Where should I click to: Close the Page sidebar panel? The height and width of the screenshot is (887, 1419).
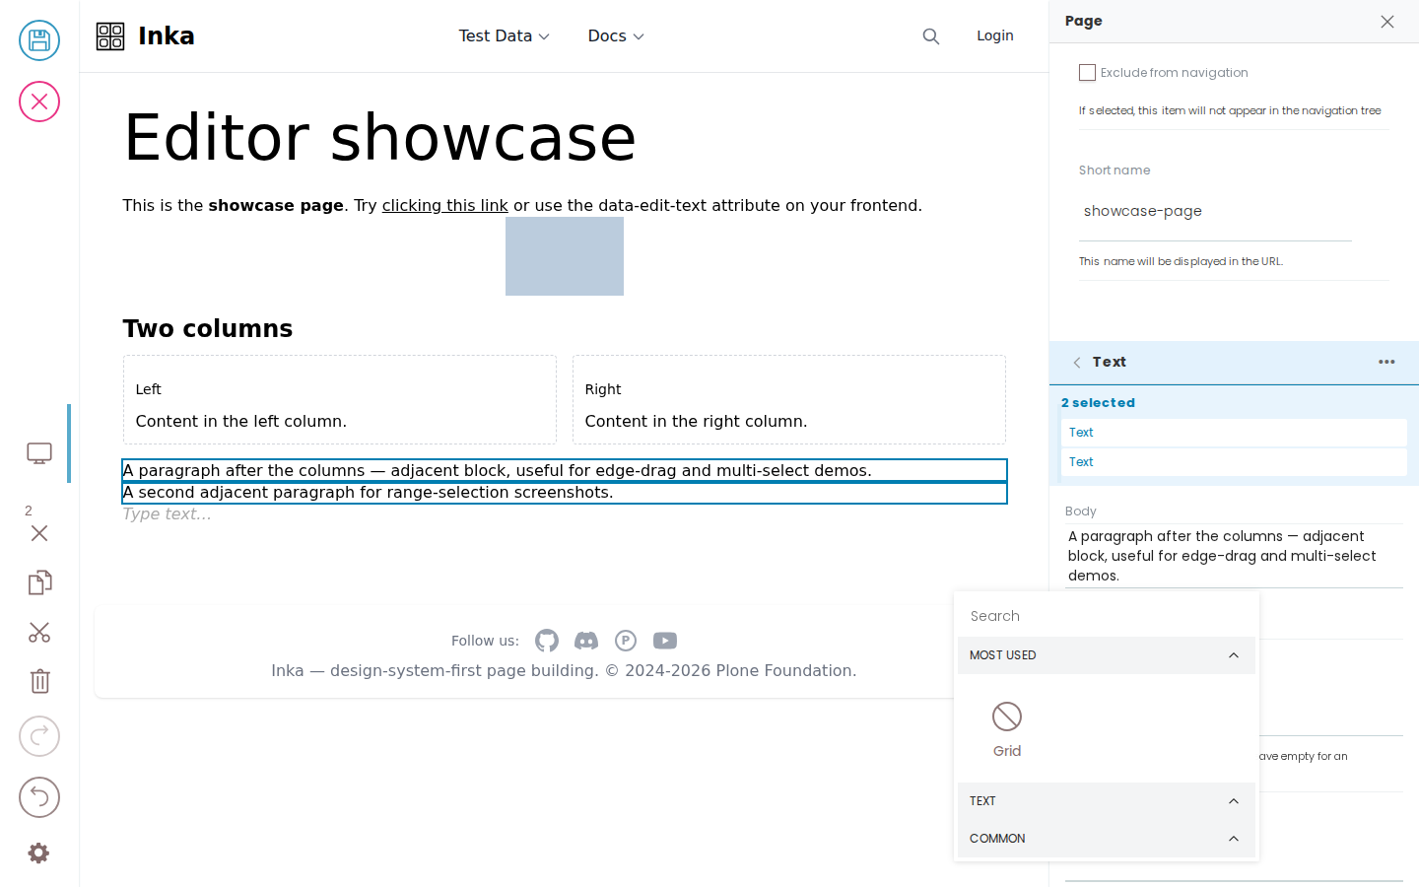coord(1387,22)
